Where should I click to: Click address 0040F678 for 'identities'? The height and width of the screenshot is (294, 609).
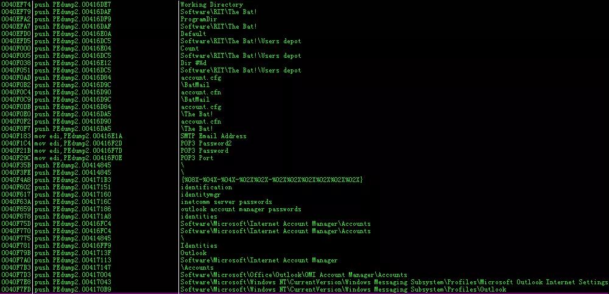point(16,216)
